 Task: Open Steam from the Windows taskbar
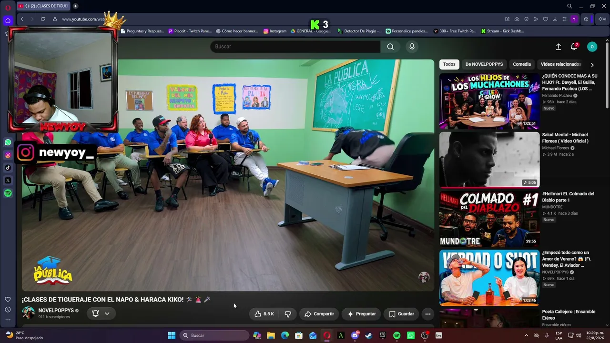368,335
